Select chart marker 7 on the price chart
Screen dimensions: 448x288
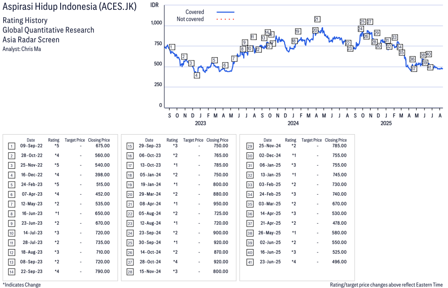click(x=234, y=59)
